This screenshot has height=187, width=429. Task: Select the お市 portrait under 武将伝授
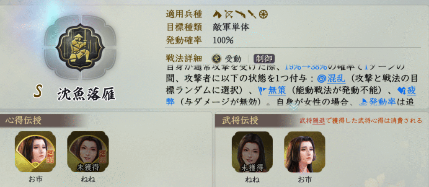click(x=305, y=152)
